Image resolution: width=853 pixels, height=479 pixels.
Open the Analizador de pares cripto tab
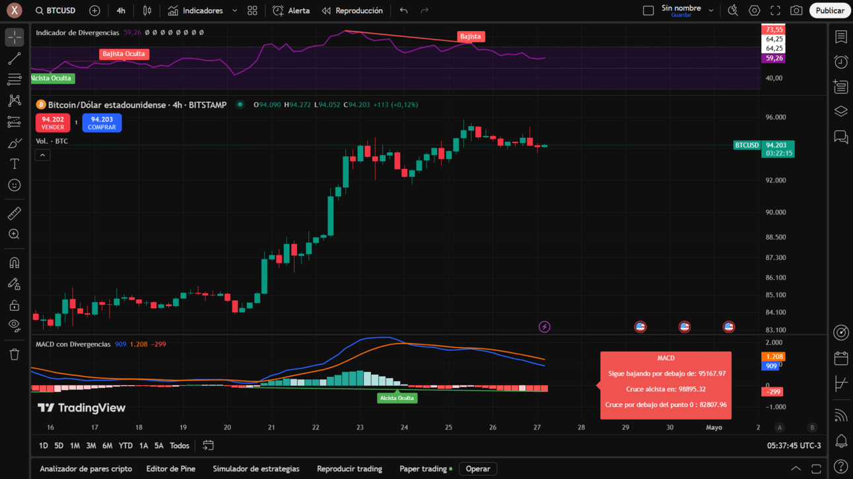click(x=86, y=469)
